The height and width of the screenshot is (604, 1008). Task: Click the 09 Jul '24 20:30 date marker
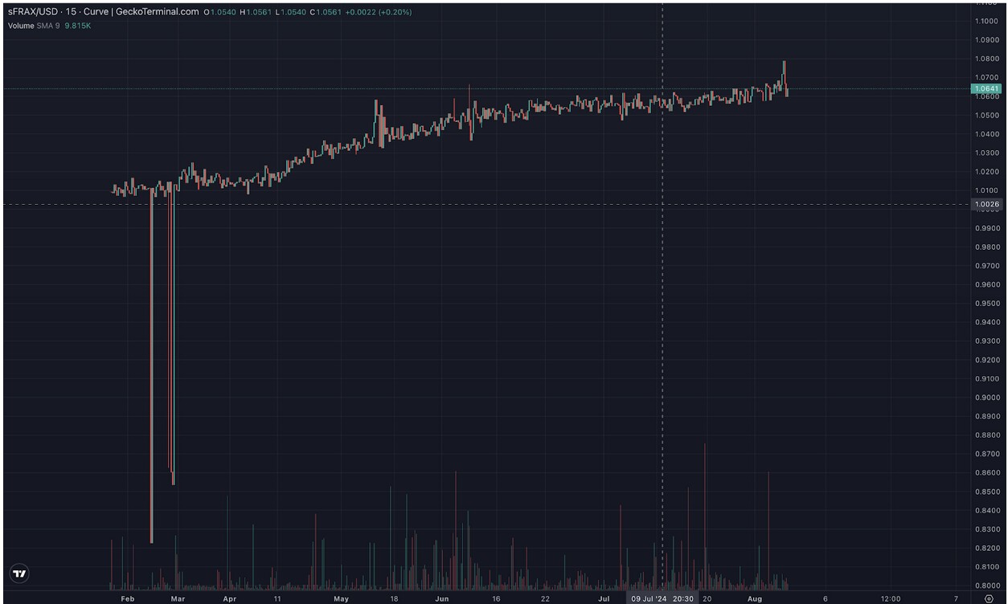[x=662, y=598]
